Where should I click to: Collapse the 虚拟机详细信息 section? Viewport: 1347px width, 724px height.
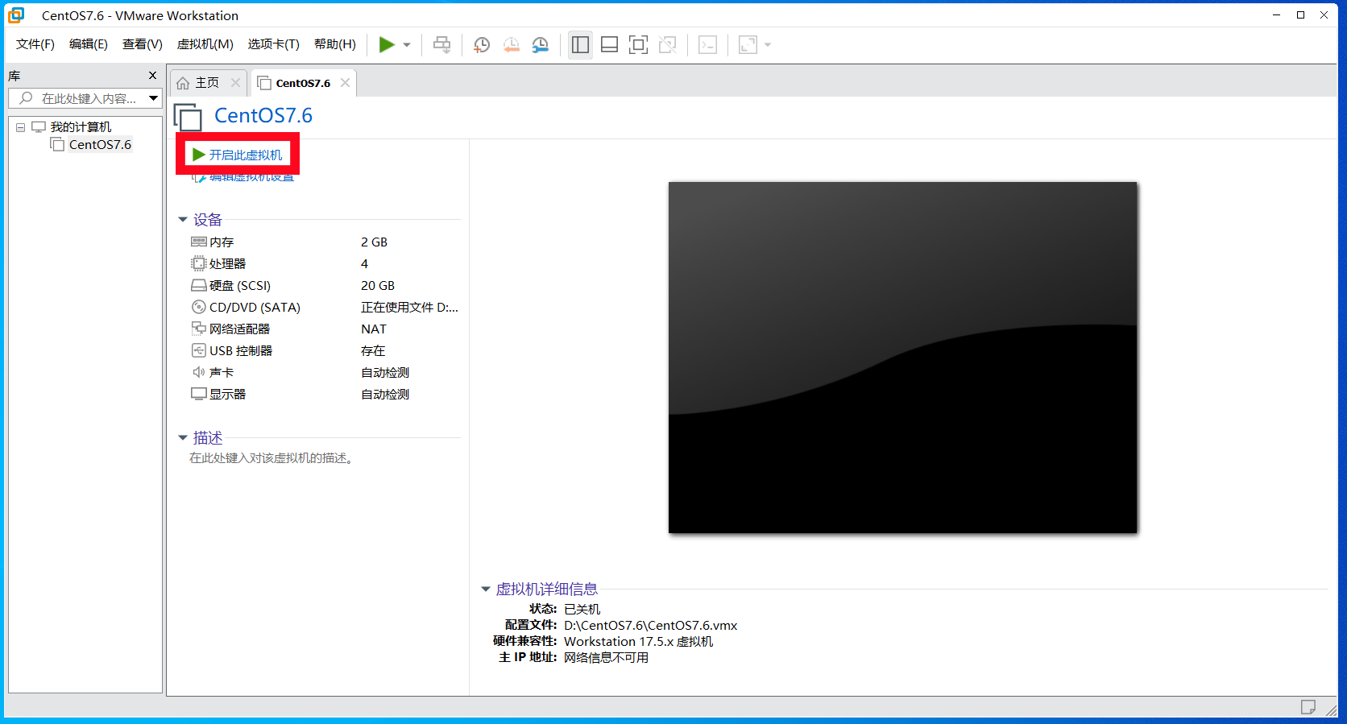pos(486,590)
